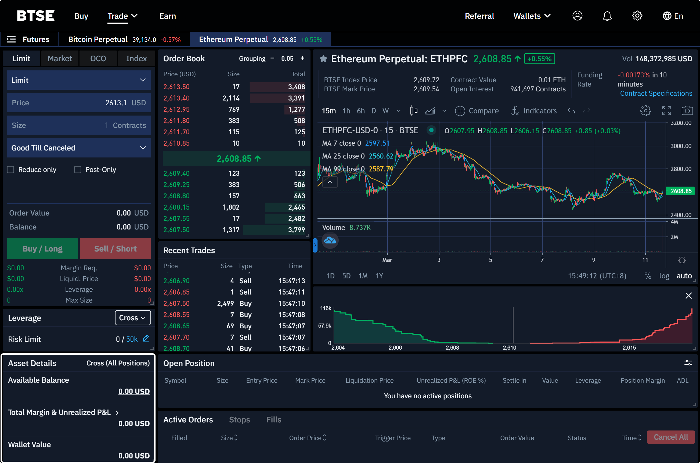
Task: Select the area chart style icon
Action: [x=430, y=111]
